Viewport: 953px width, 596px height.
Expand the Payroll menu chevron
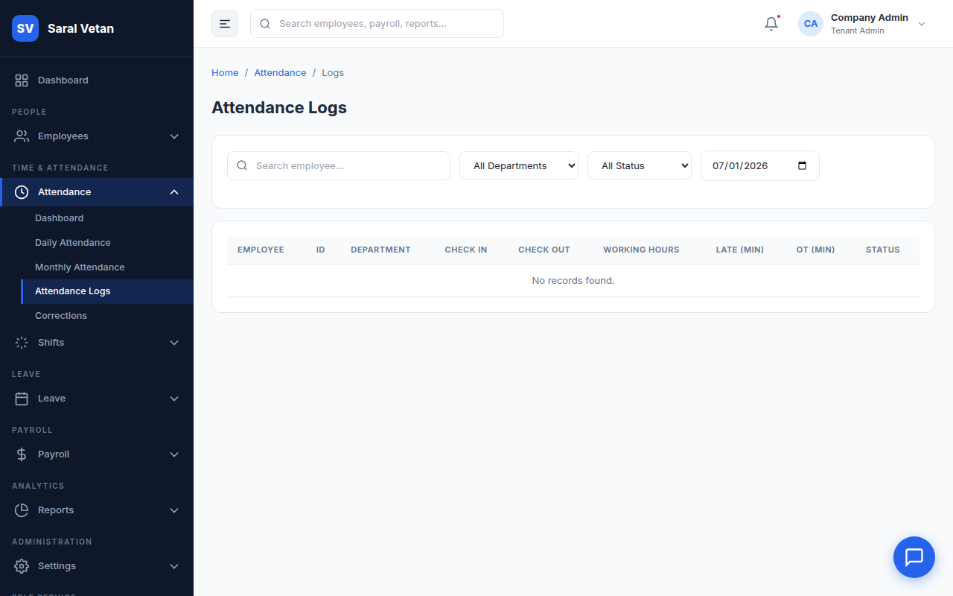174,454
